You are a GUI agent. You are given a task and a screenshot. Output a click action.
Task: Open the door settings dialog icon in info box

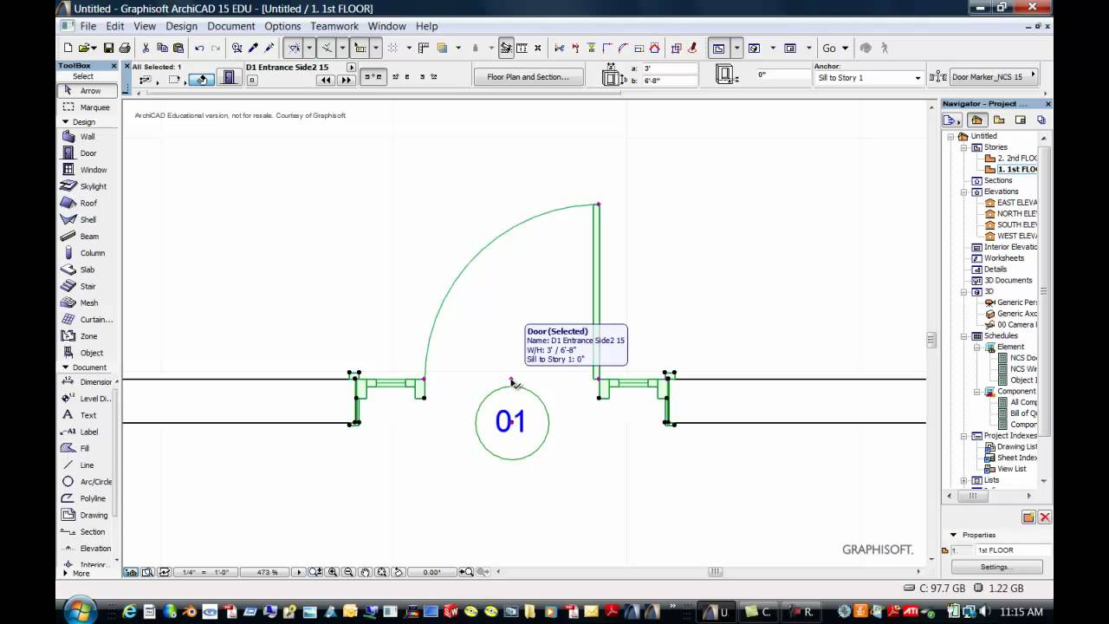click(228, 78)
